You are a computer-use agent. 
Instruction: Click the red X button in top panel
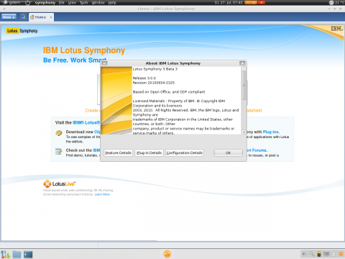coord(261,3)
